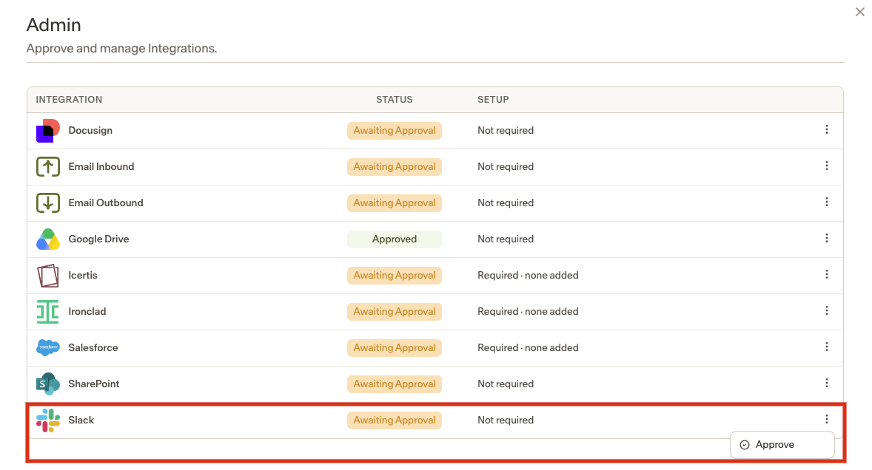Open the Icertis row actions menu
872x470 pixels.
(827, 275)
